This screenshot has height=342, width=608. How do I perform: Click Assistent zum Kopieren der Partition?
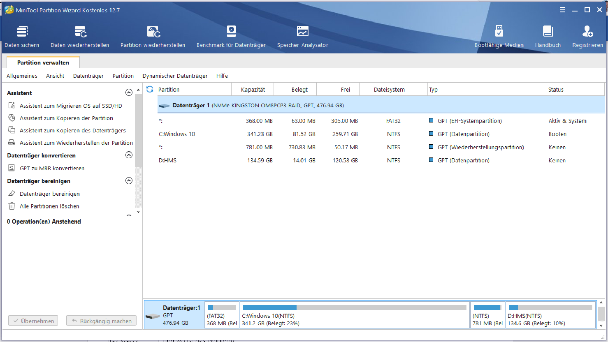click(x=66, y=118)
